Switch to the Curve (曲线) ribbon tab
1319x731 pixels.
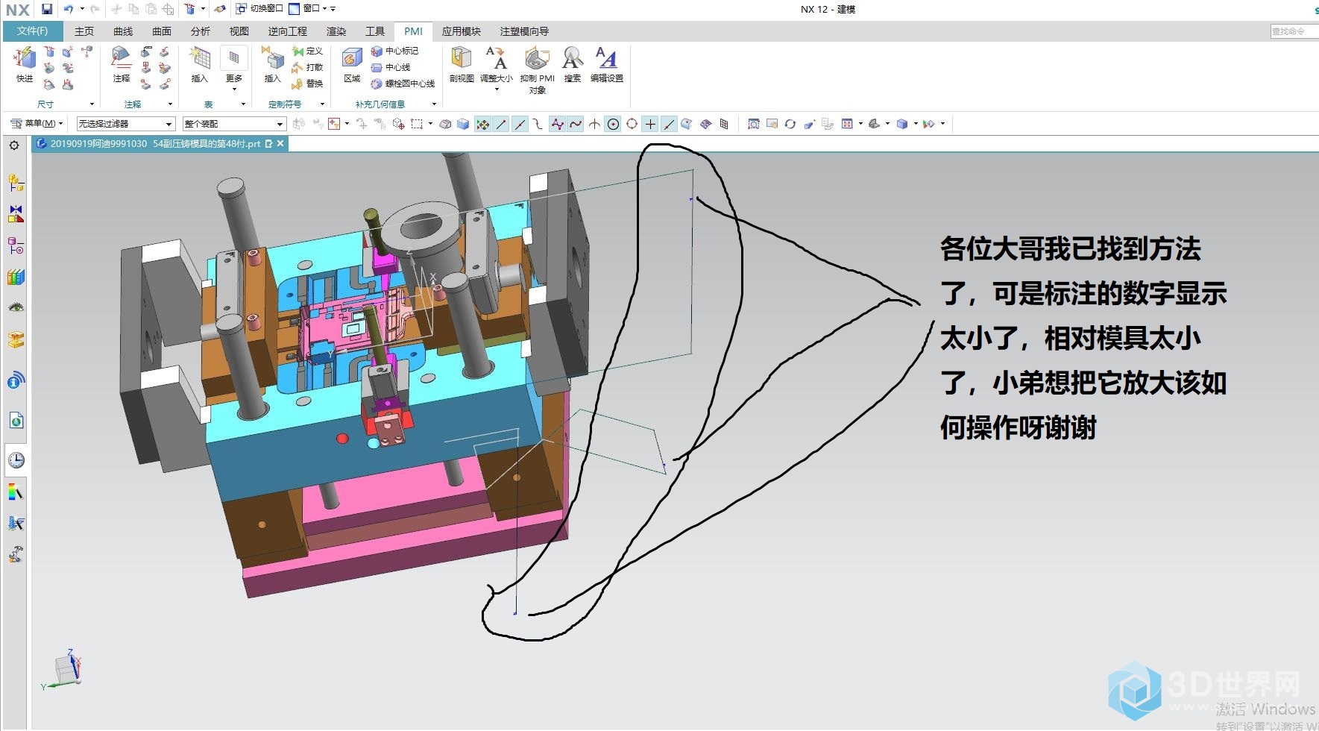tap(123, 31)
